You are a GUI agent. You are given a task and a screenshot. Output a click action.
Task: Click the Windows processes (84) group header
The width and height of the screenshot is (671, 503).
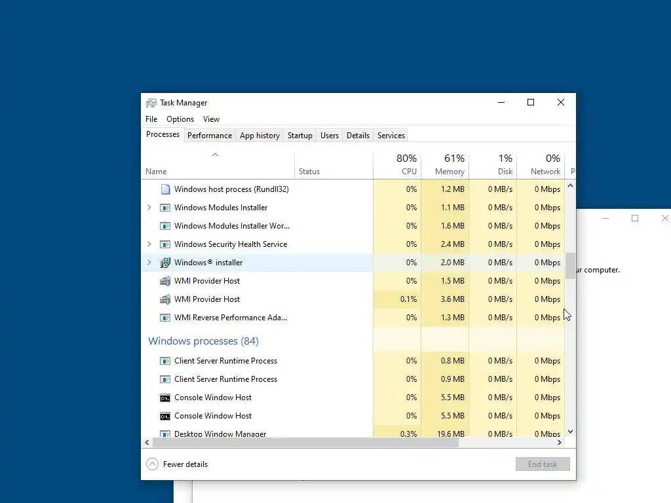(x=203, y=341)
